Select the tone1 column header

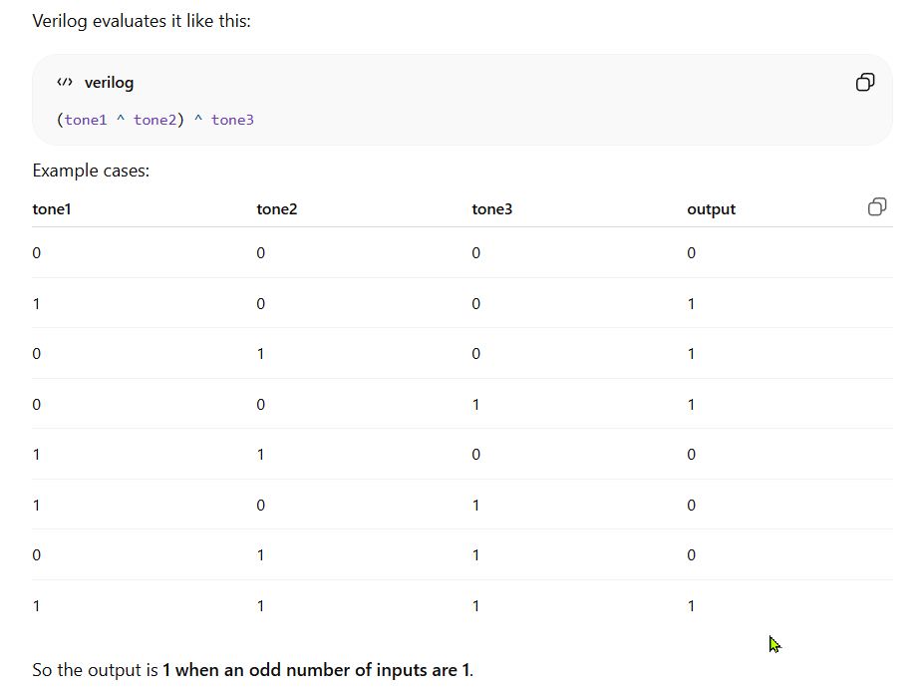coord(52,209)
